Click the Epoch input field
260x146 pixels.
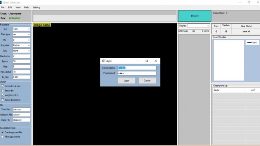(x=21, y=61)
